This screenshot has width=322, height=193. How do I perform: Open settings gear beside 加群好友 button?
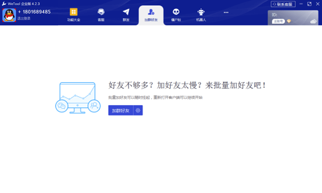(138, 111)
